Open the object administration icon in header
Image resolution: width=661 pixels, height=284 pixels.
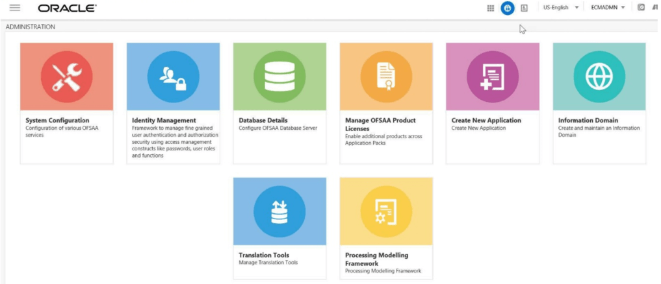pyautogui.click(x=524, y=8)
